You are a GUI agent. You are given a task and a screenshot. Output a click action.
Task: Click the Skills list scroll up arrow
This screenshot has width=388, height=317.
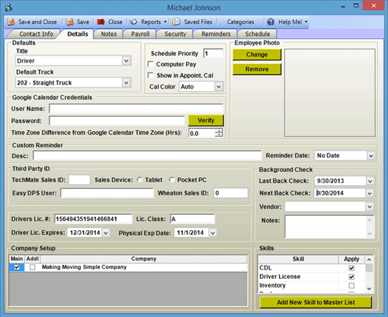369,259
